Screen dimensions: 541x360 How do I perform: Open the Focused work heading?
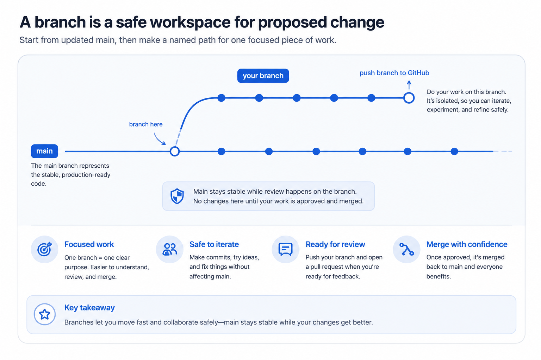pyautogui.click(x=89, y=244)
